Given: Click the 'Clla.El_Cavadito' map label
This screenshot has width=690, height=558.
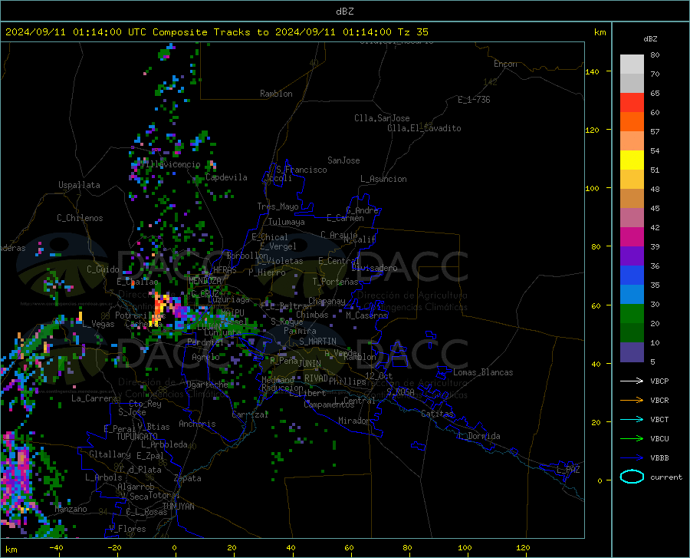Looking at the screenshot, I should point(424,128).
